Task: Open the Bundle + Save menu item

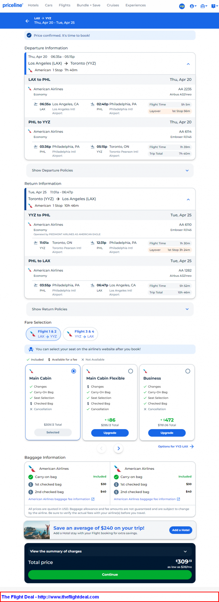Action: click(89, 5)
